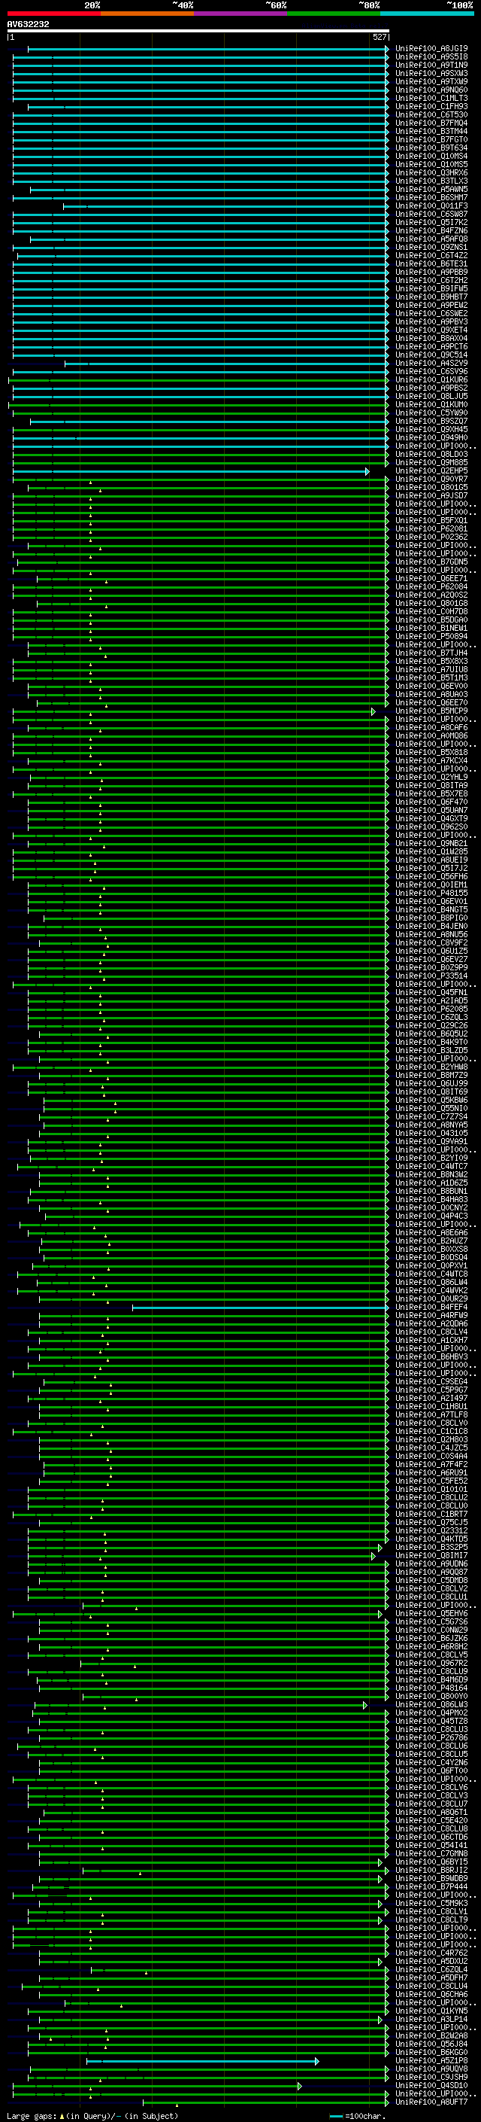Click the orange ~40% identity legend segment
The height and width of the screenshot is (2122, 481).
(x=147, y=14)
